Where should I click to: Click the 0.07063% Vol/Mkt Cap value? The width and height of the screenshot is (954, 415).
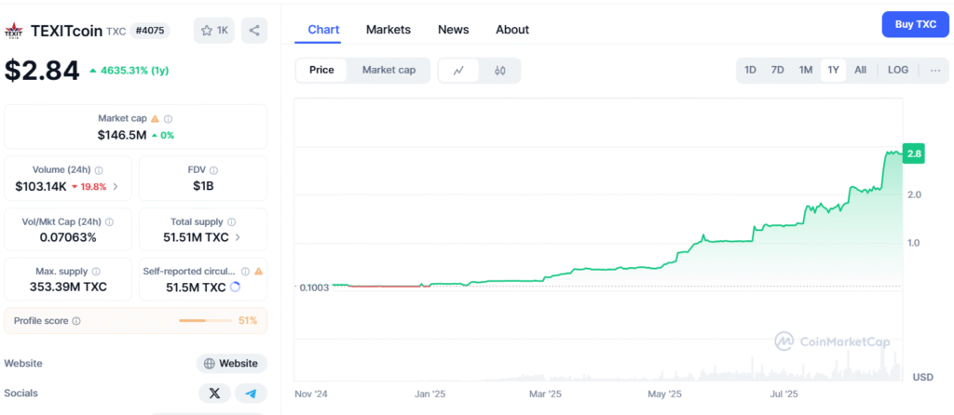[68, 237]
